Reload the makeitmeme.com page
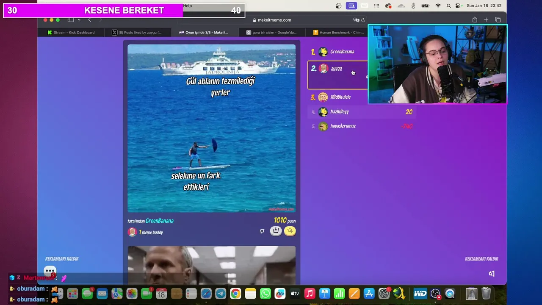Image resolution: width=542 pixels, height=305 pixels. click(x=363, y=20)
